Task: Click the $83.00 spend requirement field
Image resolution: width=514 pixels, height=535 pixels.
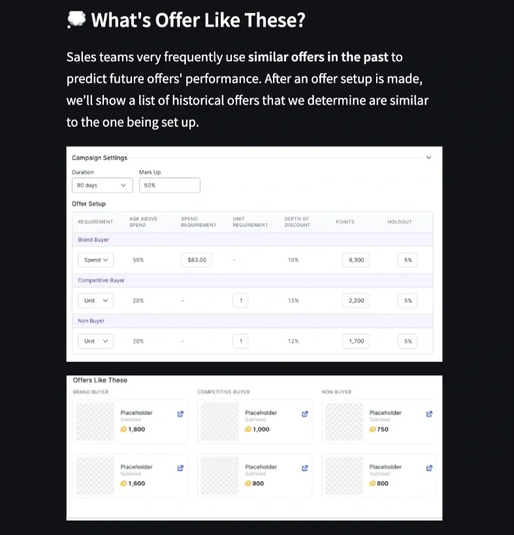Action: tap(197, 260)
